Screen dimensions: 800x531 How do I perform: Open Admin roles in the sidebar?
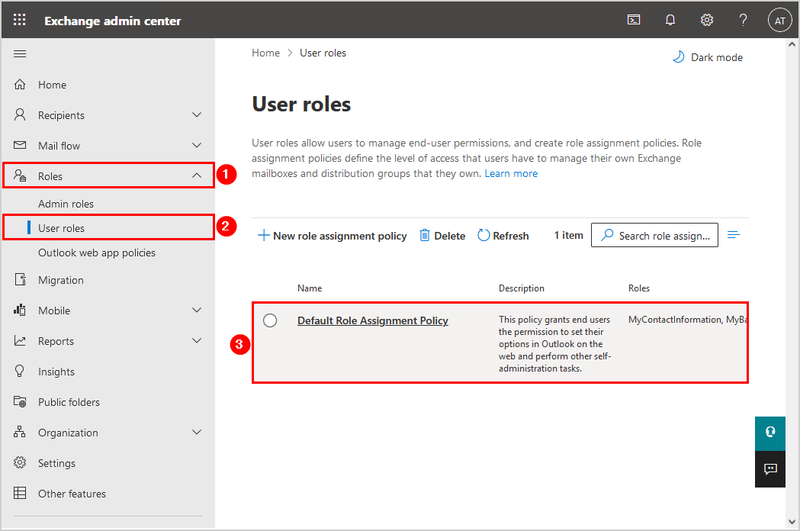[66, 204]
